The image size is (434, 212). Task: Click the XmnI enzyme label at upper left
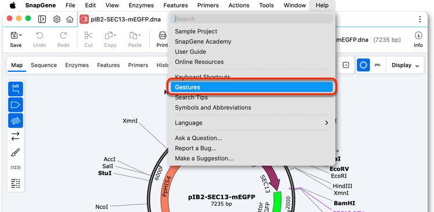click(x=130, y=121)
